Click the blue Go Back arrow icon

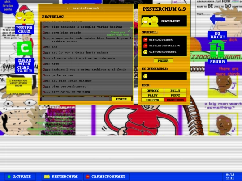[217, 19]
